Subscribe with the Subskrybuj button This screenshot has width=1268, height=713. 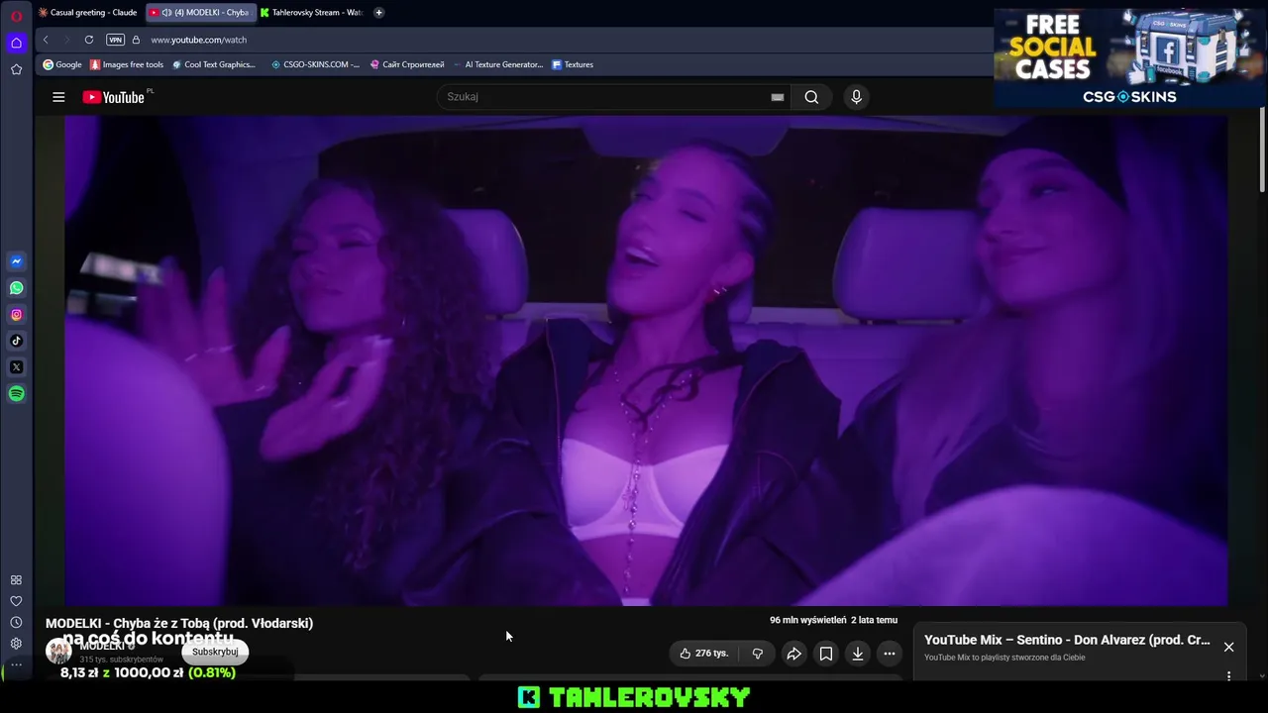point(215,652)
